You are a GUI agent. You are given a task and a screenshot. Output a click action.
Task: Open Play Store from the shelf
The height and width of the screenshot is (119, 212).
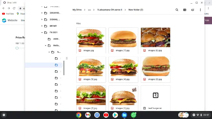tap(115, 115)
